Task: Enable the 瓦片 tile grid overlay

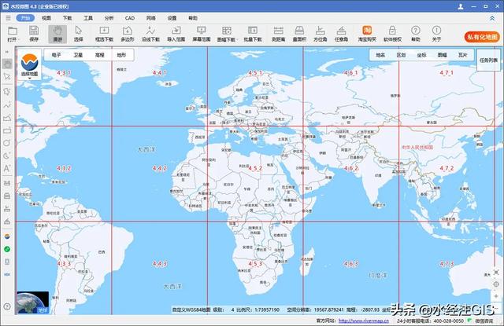Action: pyautogui.click(x=462, y=56)
